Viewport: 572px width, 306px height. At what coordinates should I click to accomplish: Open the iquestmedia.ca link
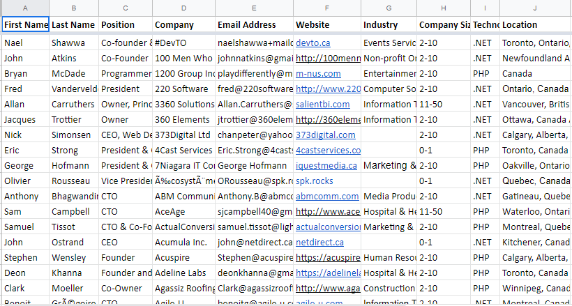pyautogui.click(x=326, y=166)
